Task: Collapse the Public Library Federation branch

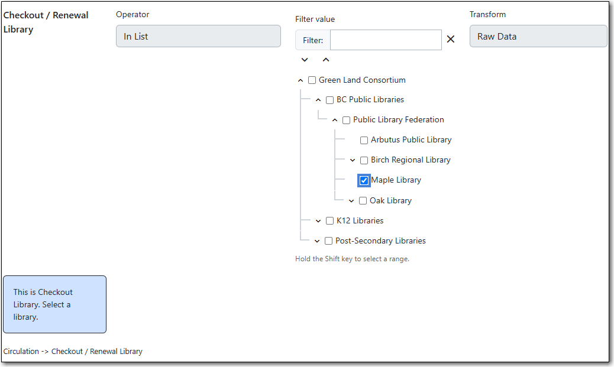Action: click(x=335, y=120)
